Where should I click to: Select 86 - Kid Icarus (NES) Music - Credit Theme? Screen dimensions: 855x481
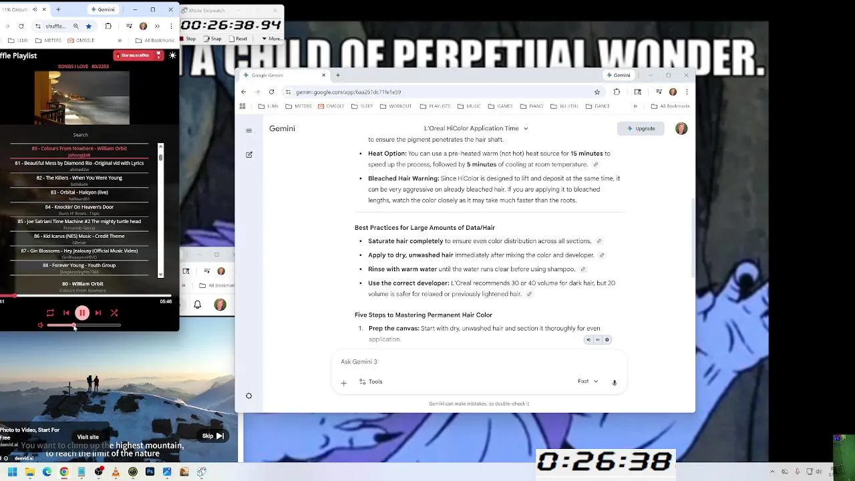tap(79, 238)
